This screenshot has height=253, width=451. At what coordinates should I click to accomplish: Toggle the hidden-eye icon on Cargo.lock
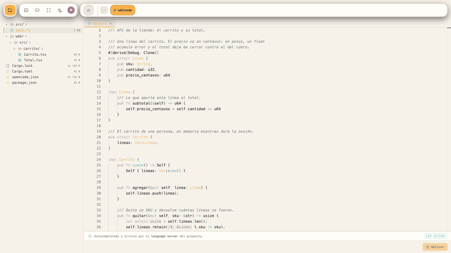pyautogui.click(x=69, y=66)
